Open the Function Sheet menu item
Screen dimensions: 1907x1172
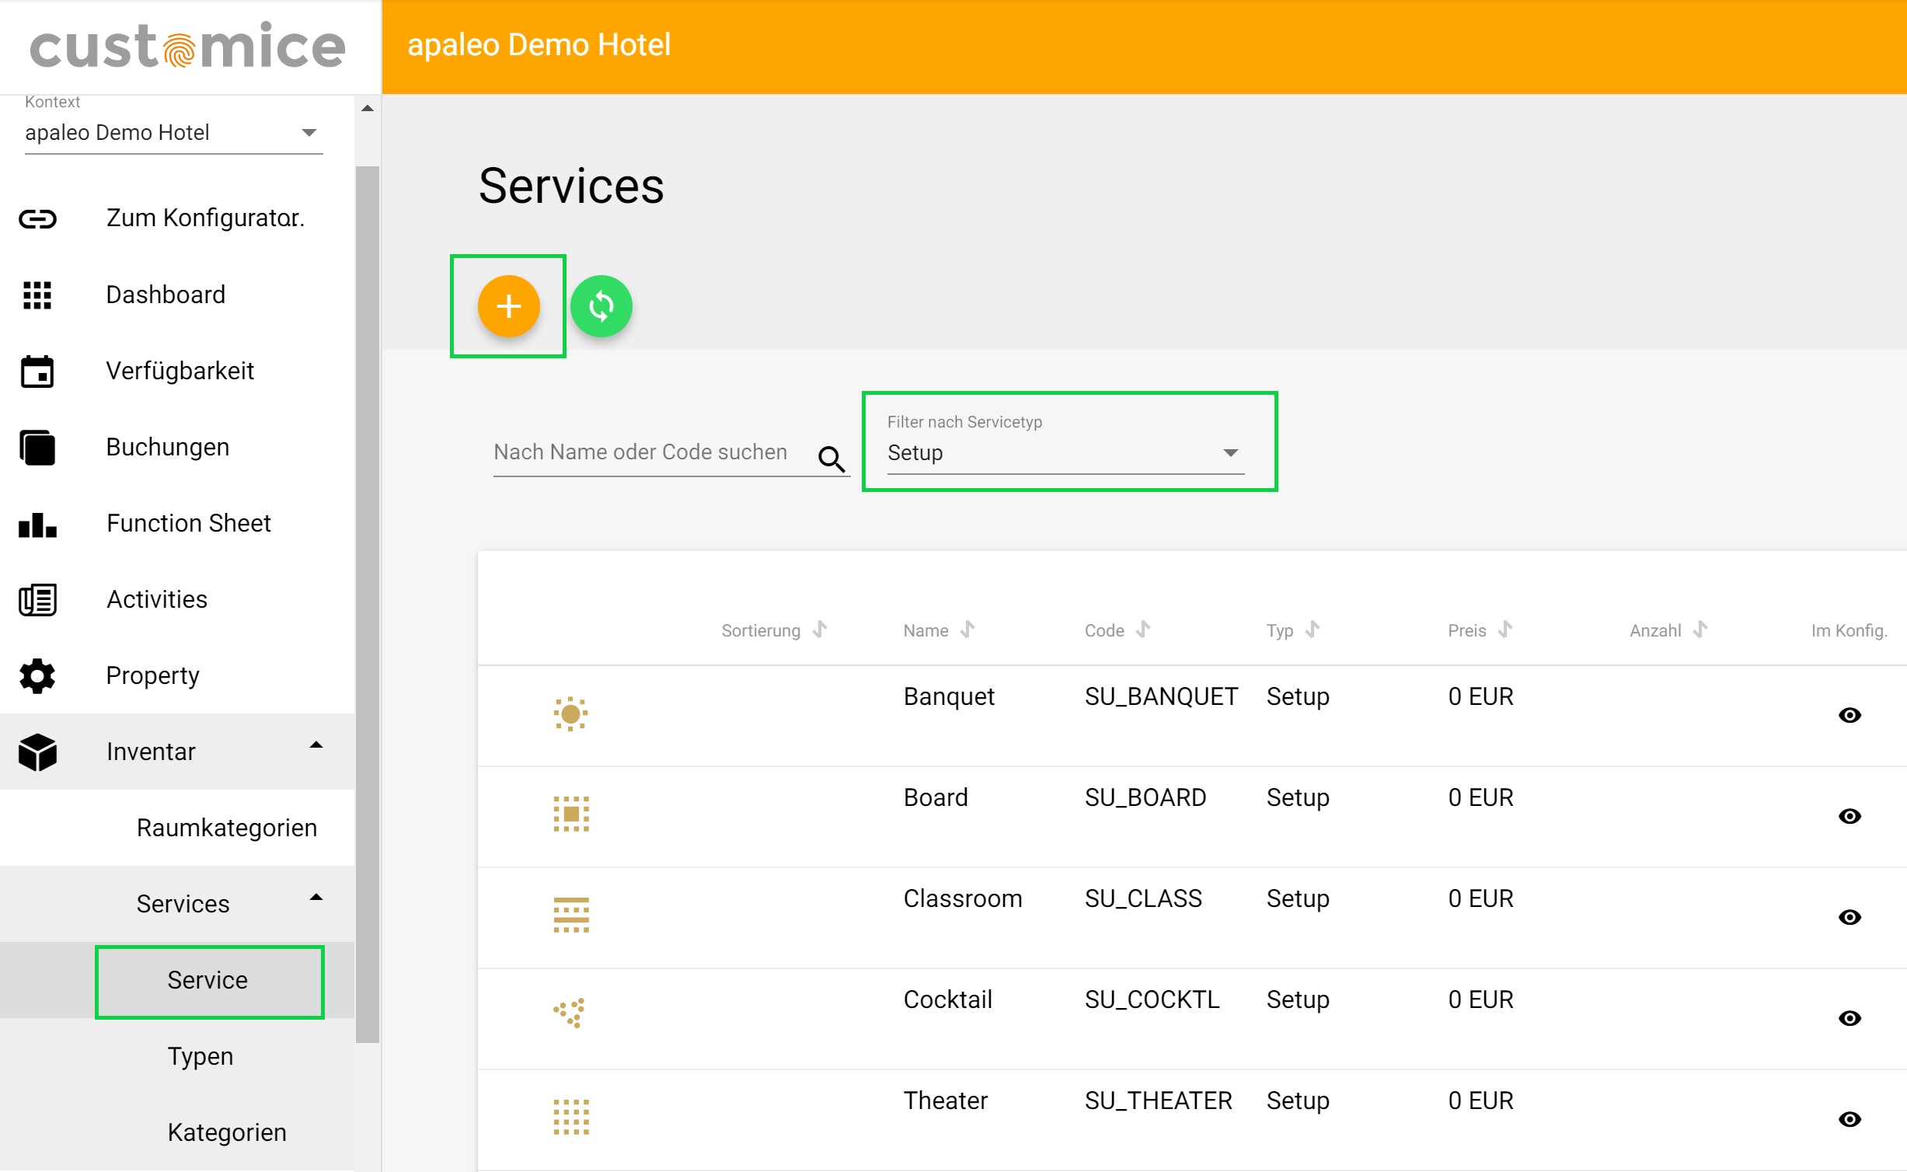[177, 523]
